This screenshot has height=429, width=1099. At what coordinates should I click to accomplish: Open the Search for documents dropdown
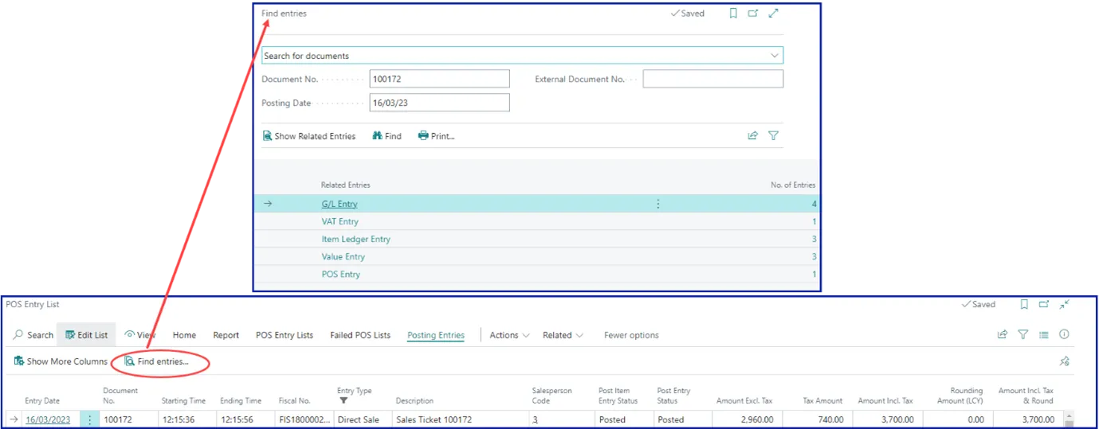pyautogui.click(x=774, y=56)
